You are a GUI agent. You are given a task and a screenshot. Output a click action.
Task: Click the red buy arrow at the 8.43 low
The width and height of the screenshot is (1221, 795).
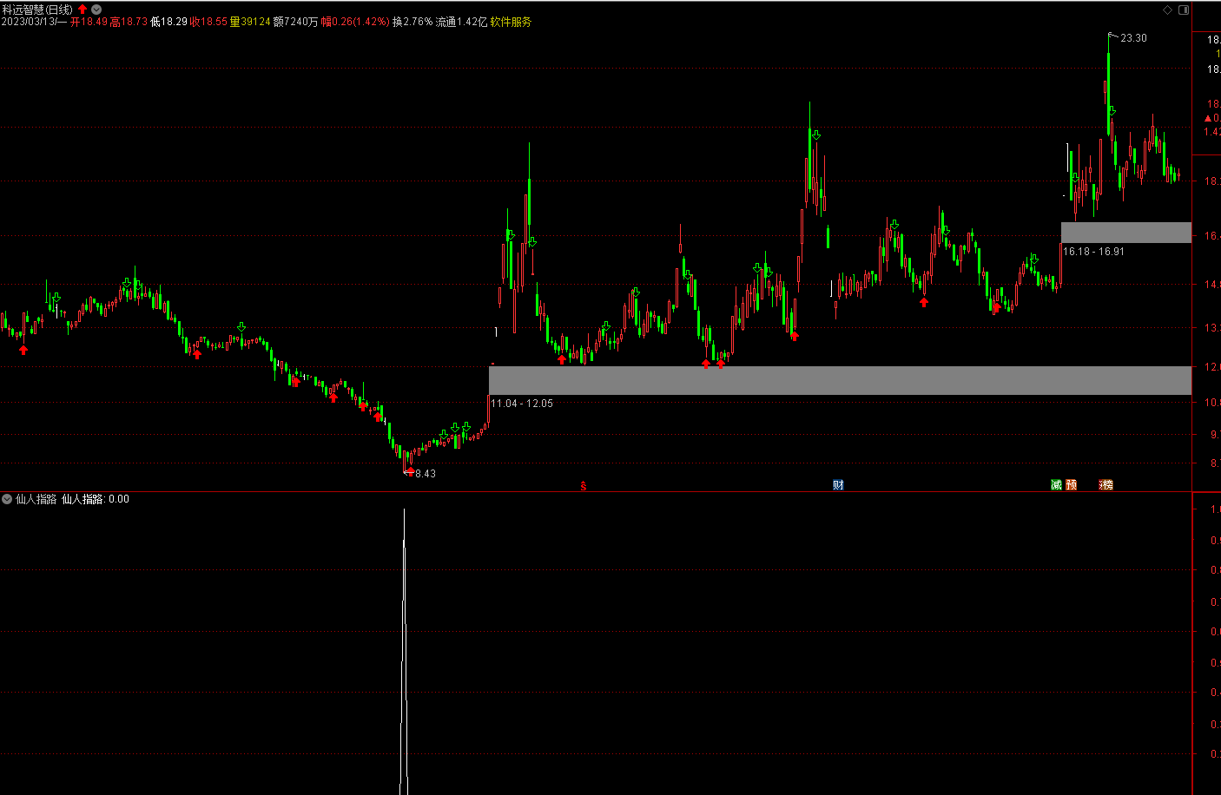(x=409, y=470)
